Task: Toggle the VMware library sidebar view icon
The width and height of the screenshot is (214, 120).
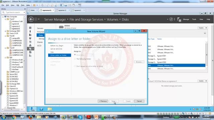Action: pos(62,5)
